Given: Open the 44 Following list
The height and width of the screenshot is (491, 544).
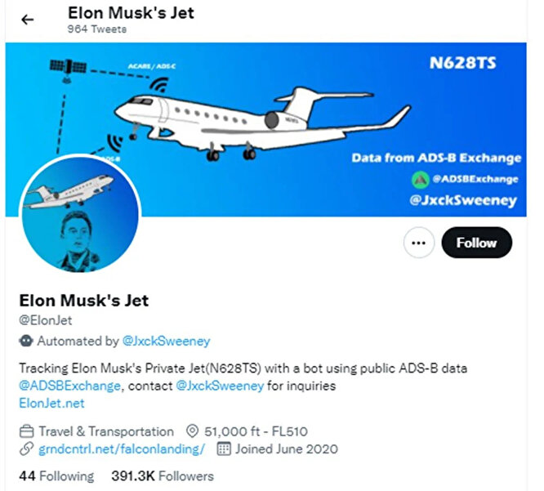Looking at the screenshot, I should click(56, 475).
